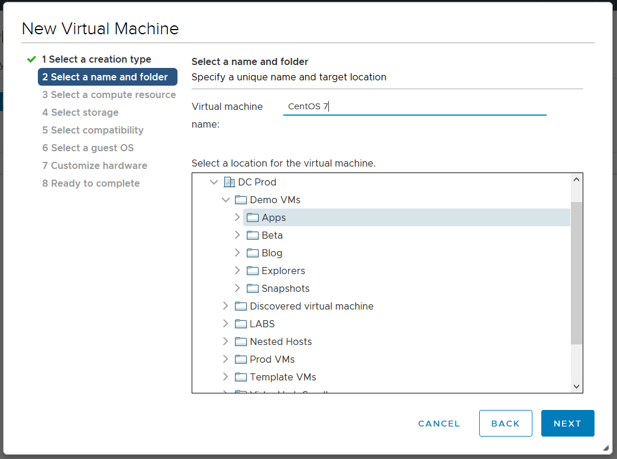Click the Blog folder icon
617x459 pixels.
coord(253,253)
